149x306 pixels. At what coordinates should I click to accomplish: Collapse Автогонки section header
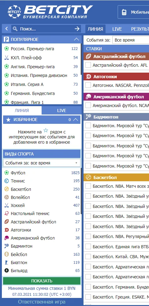[116, 77]
